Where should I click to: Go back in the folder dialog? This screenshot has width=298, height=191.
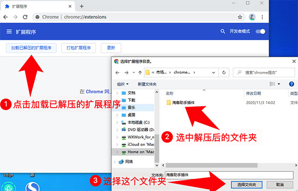[117, 73]
